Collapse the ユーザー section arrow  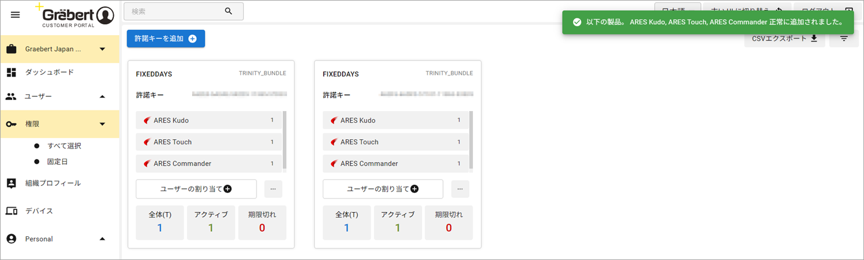pyautogui.click(x=102, y=96)
